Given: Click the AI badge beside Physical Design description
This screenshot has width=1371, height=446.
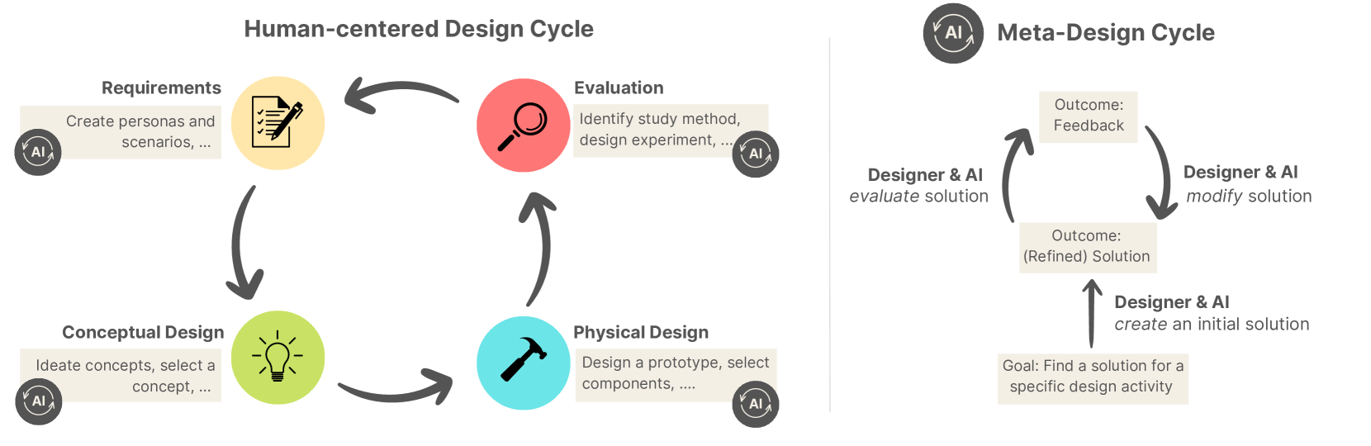Looking at the screenshot, I should click(x=756, y=404).
